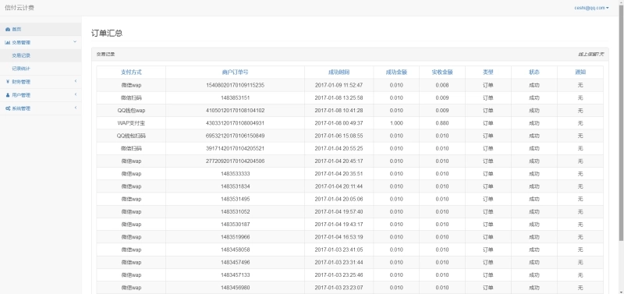Expand the 财务管理 chevron
The image size is (624, 294).
[x=76, y=82]
